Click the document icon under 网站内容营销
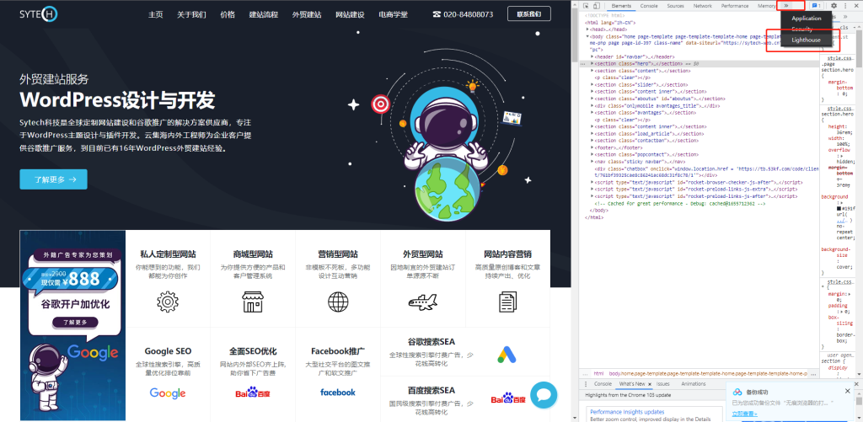 (x=507, y=302)
